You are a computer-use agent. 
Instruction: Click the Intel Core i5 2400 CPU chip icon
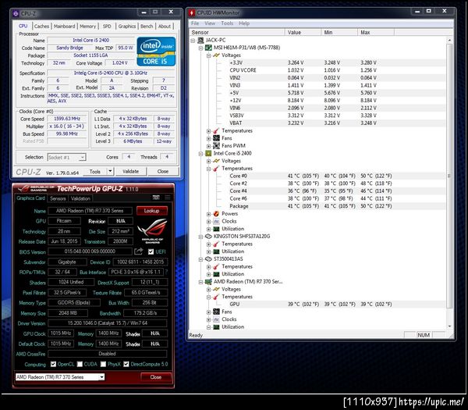click(208, 153)
